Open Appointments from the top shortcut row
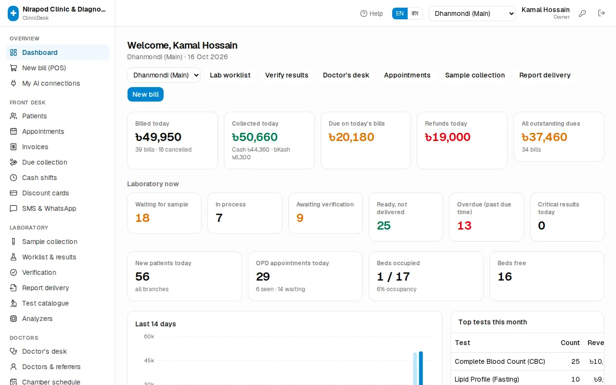616x385 pixels. [407, 75]
